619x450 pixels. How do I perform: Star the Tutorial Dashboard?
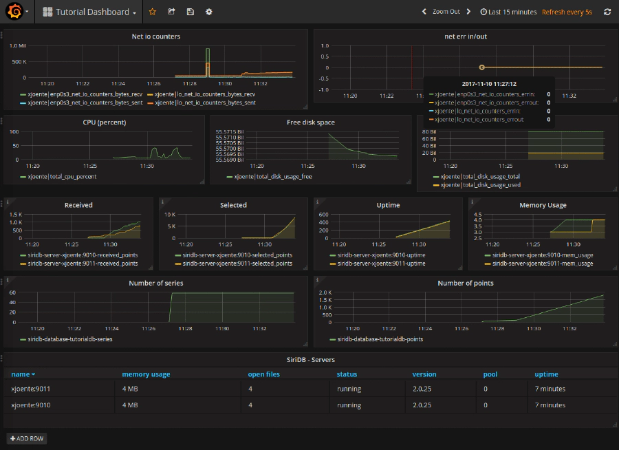tap(153, 12)
